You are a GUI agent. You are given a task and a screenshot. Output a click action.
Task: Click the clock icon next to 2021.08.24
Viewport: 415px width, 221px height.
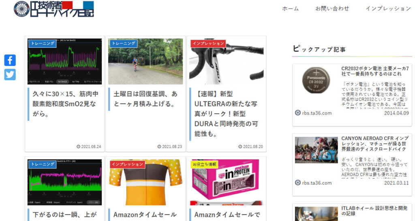pyautogui.click(x=78, y=147)
